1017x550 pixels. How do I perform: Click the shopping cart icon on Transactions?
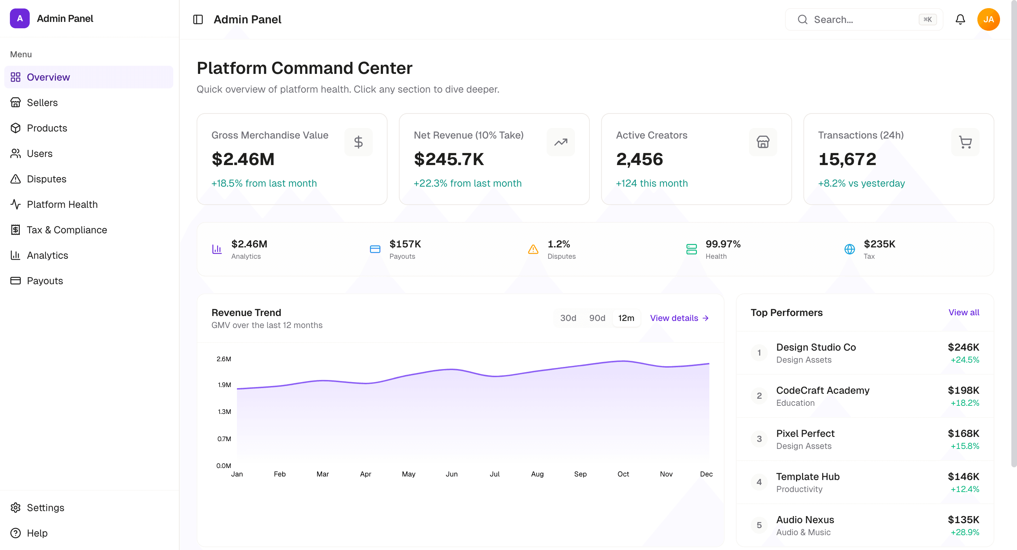pyautogui.click(x=965, y=142)
